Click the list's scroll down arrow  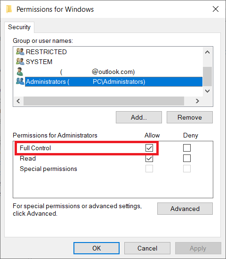[x=207, y=91]
